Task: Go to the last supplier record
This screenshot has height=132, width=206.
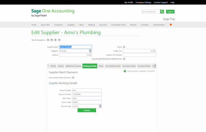Action: (59, 40)
